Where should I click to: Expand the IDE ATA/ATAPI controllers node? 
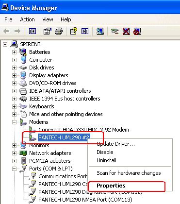click(14, 91)
